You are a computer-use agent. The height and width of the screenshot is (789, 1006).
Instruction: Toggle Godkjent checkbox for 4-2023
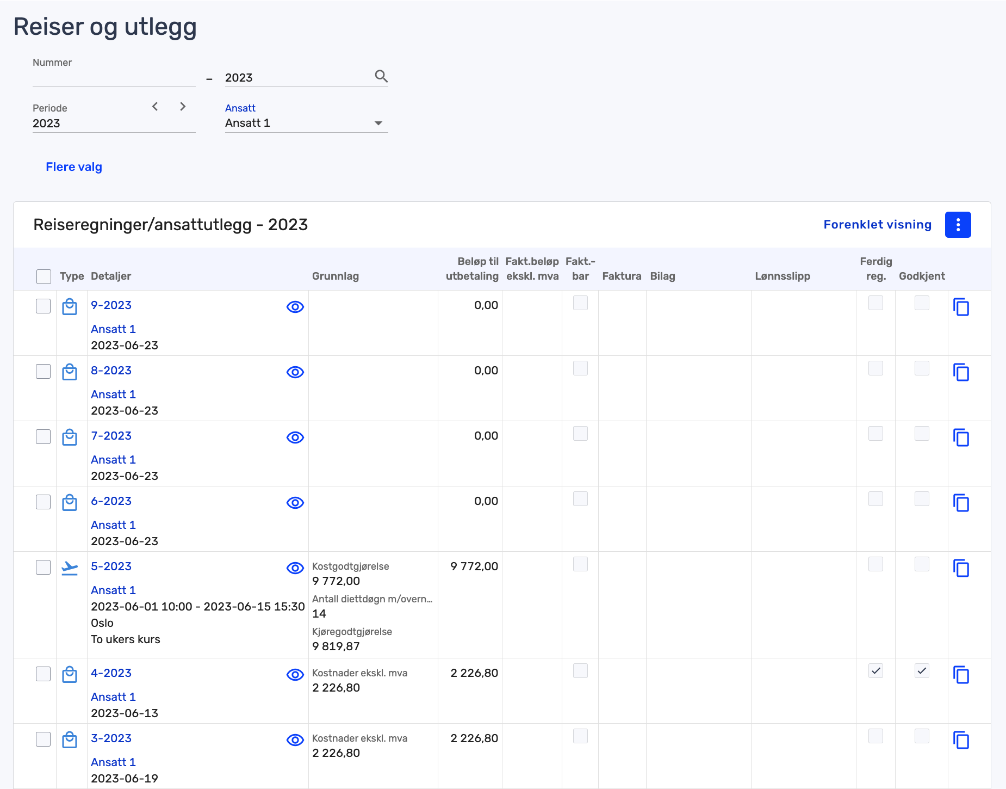[x=922, y=671]
